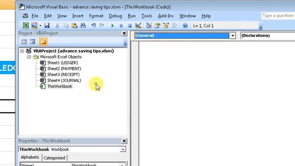
Task: Click Project panel toolbar overflow arrow
Action: (125, 44)
